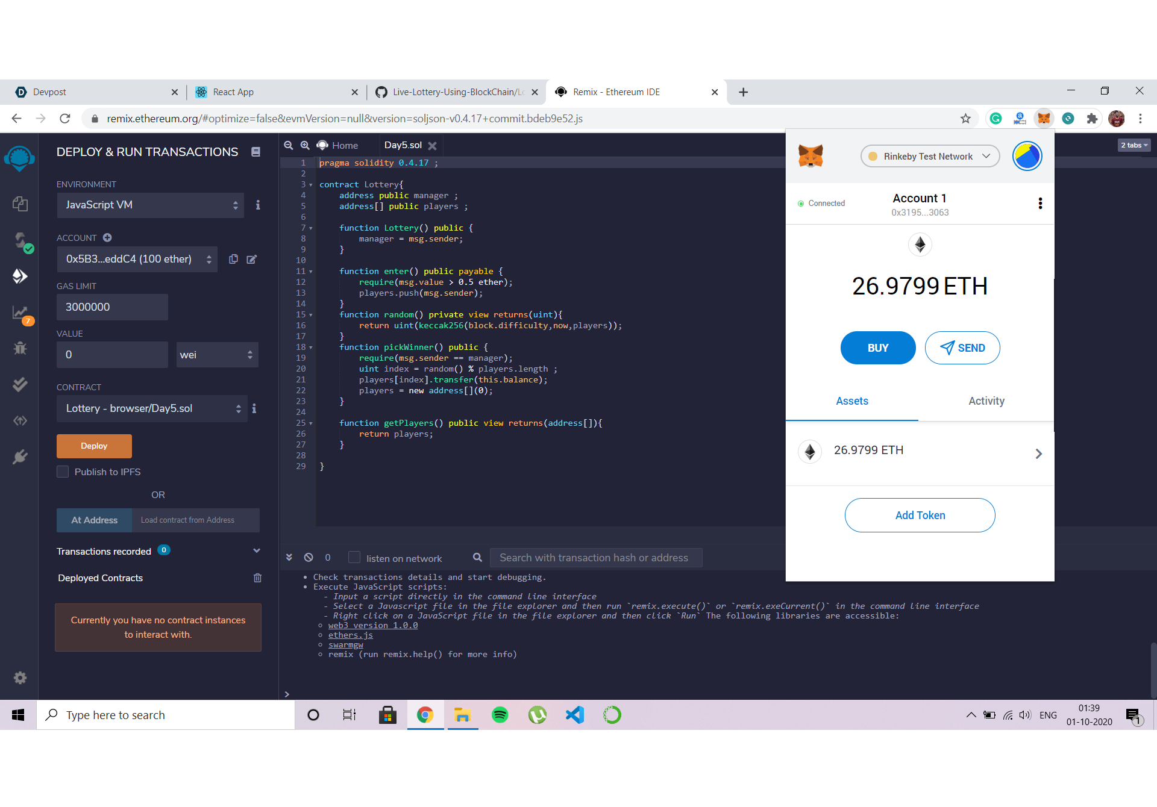Open the Solidity compiler sidebar icon
This screenshot has width=1157, height=807.
coord(20,241)
